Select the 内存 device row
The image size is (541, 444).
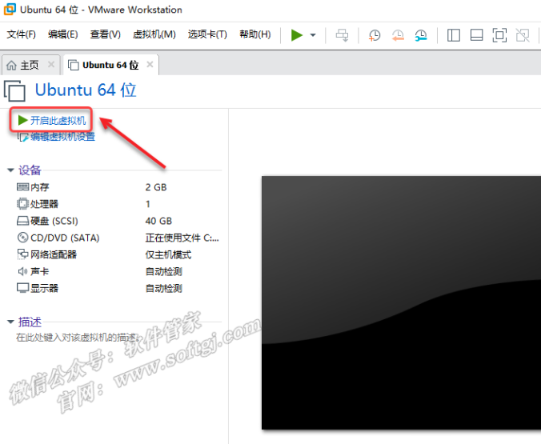tap(118, 187)
